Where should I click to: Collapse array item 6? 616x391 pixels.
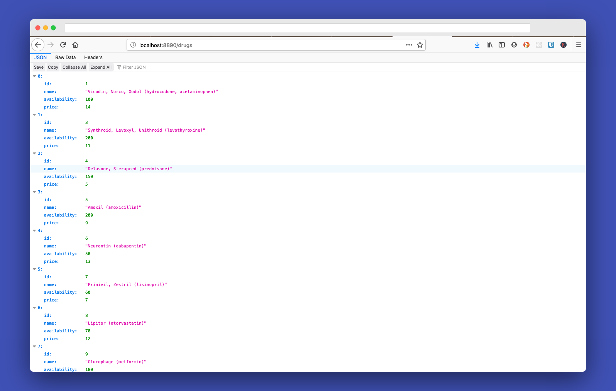[x=34, y=308]
